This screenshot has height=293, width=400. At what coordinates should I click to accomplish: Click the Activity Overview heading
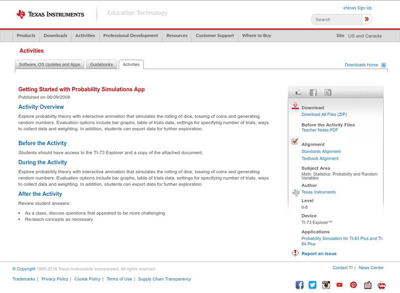tap(41, 107)
